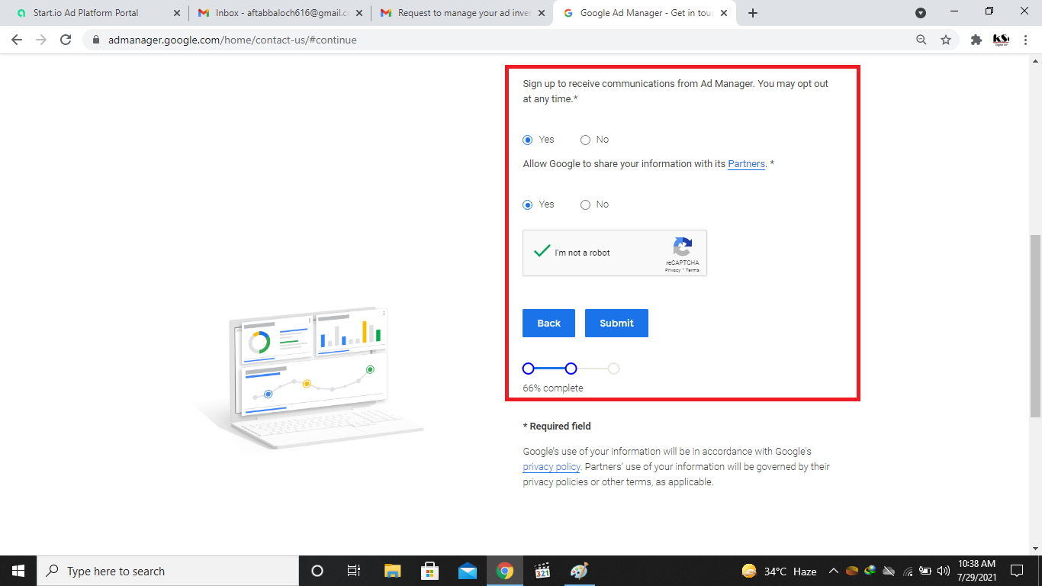Click the Windows search box on the taskbar

point(168,571)
